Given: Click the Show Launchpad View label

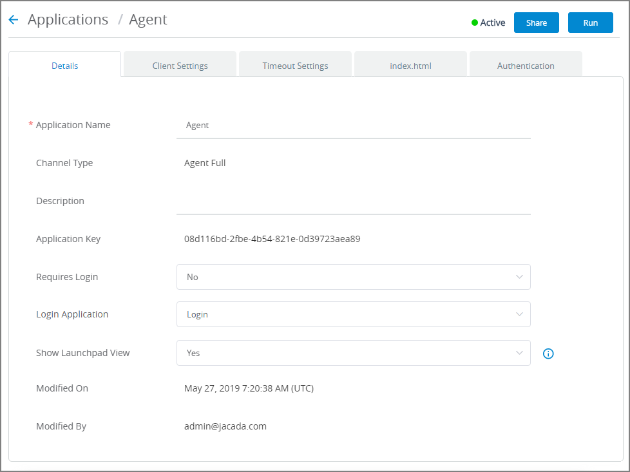Looking at the screenshot, I should (x=82, y=353).
